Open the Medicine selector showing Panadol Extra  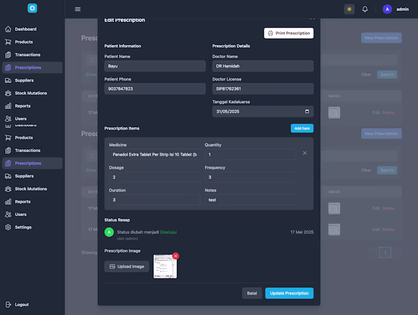pyautogui.click(x=155, y=154)
